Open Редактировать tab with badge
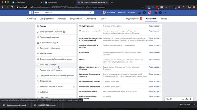Viewport: 197px width, 110px height. [134, 19]
